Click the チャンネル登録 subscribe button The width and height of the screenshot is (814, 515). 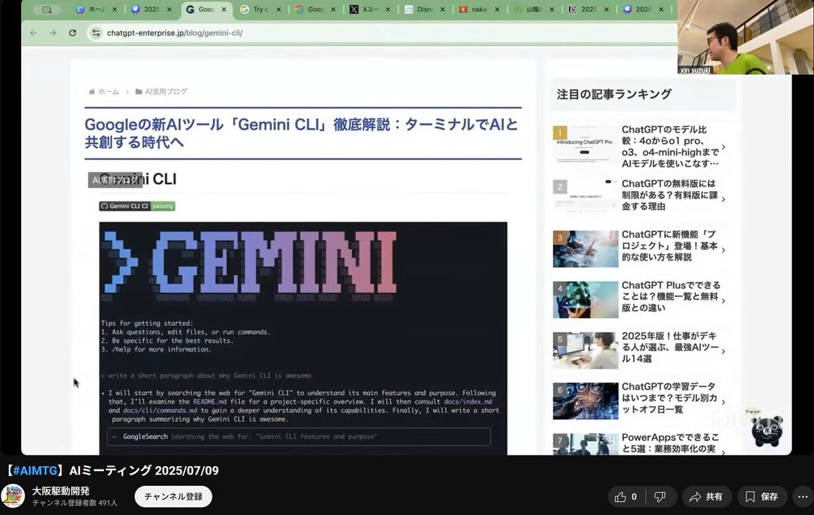[x=174, y=497]
